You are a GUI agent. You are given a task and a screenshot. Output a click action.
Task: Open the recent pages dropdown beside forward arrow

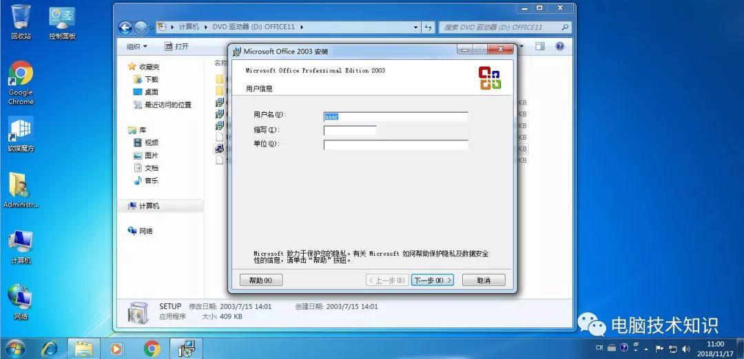pos(152,28)
